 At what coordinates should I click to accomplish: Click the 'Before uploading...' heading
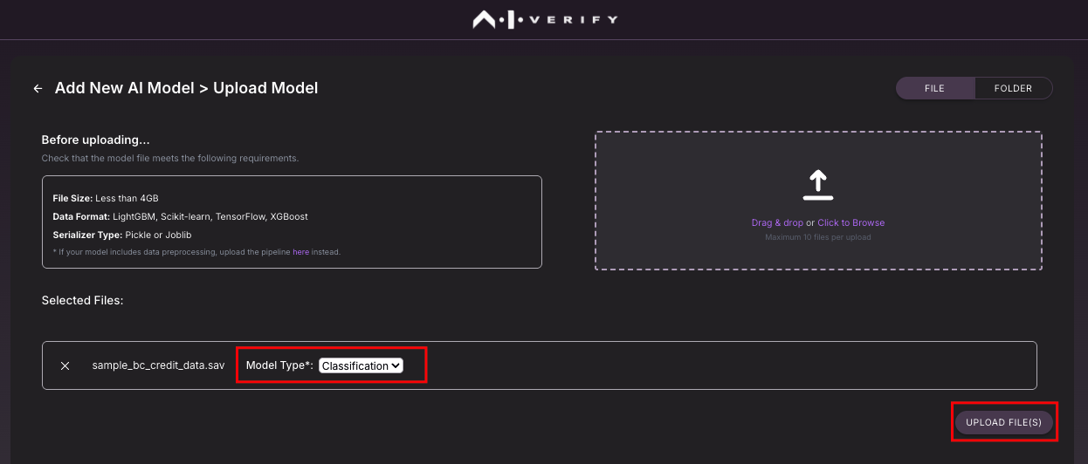point(96,140)
